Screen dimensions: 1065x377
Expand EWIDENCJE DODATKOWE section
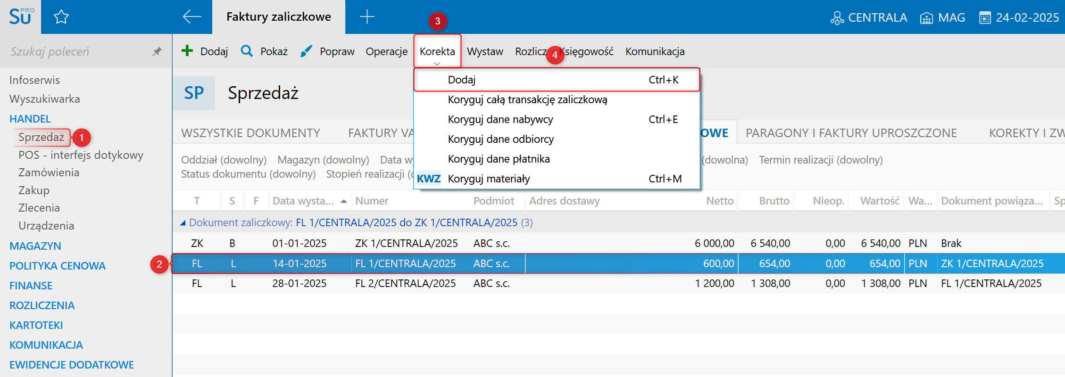72,365
